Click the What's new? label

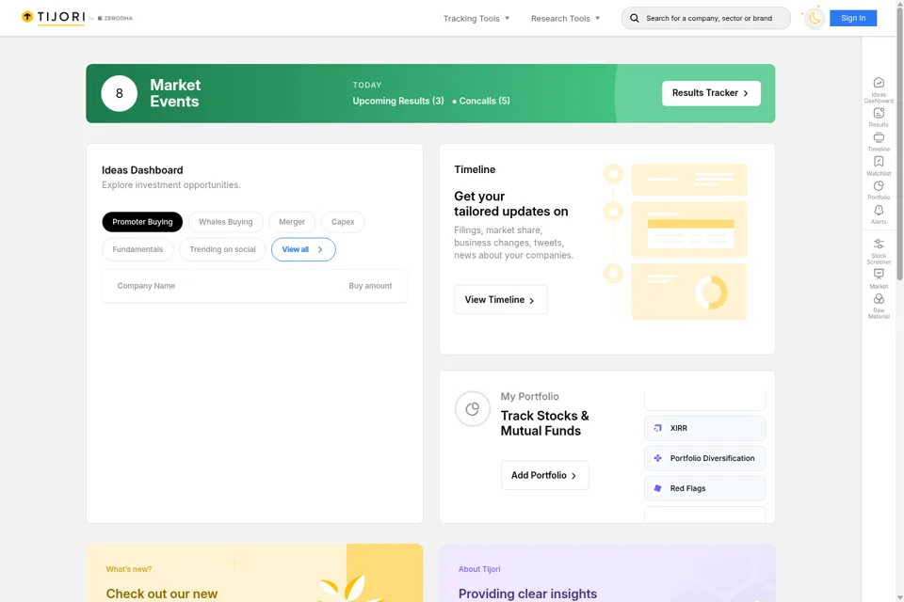(x=129, y=568)
